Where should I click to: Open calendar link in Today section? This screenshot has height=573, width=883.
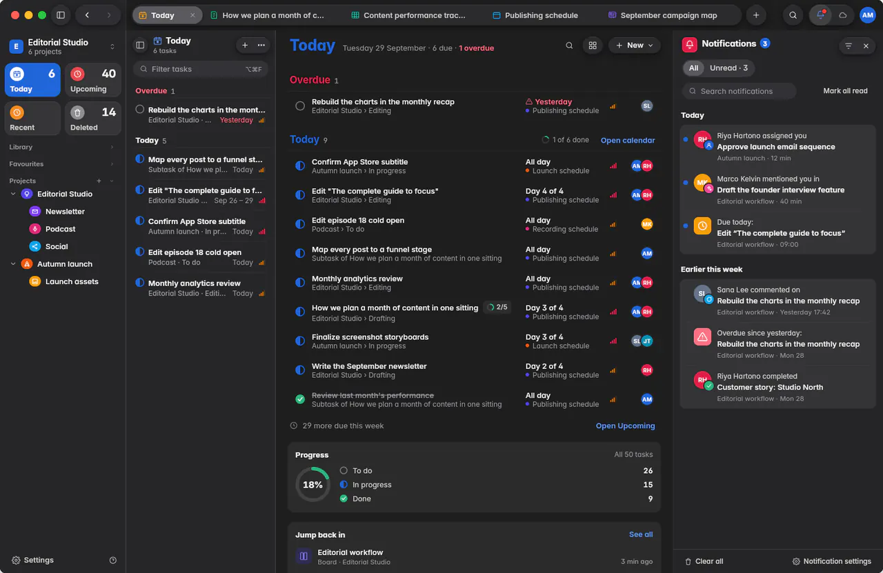(628, 140)
